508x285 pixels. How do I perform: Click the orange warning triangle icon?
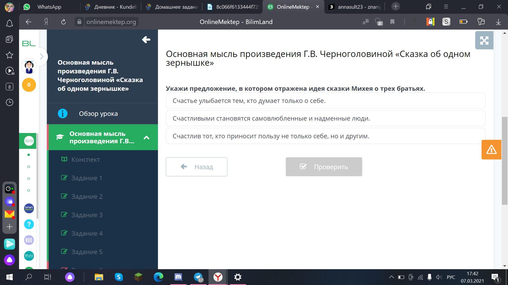491,150
